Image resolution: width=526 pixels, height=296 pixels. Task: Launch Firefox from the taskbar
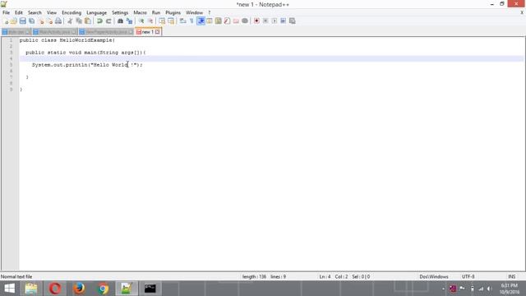point(79,289)
